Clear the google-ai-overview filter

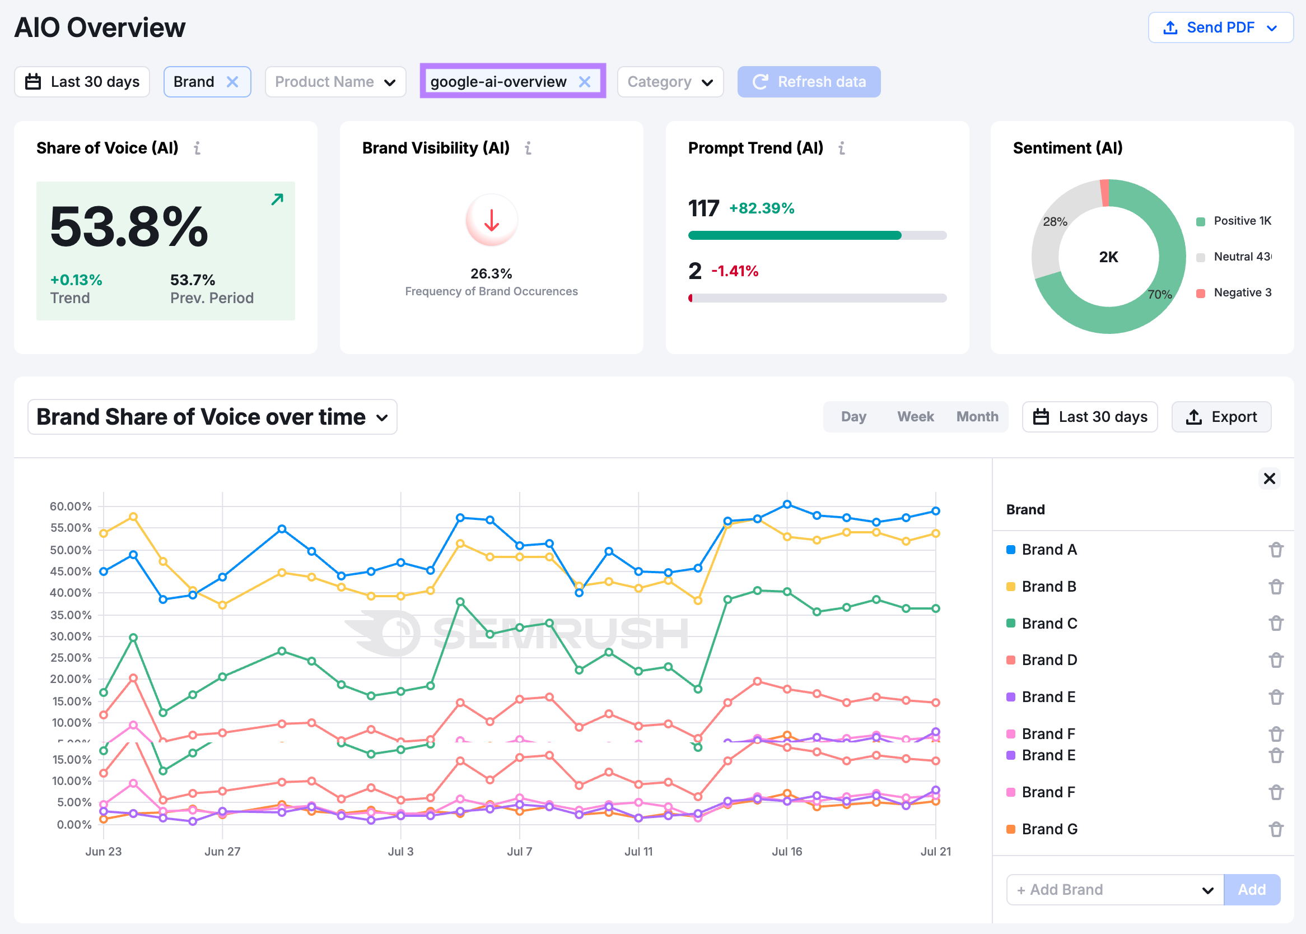point(585,81)
